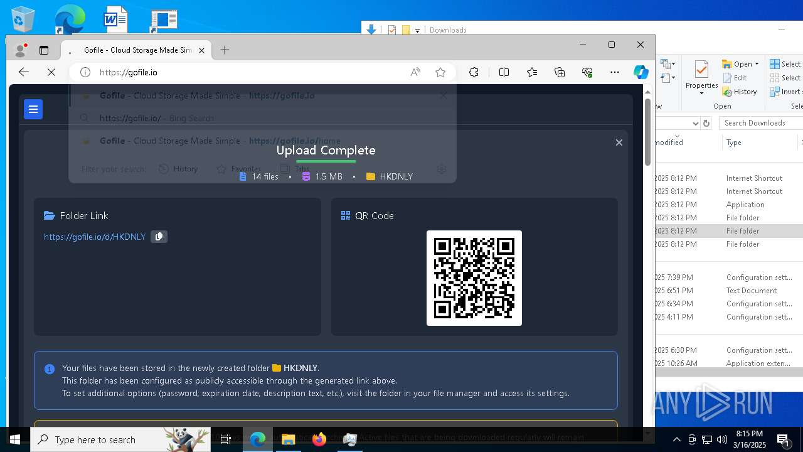Expand the Properties dropdown arrow in Explorer

pos(701,94)
